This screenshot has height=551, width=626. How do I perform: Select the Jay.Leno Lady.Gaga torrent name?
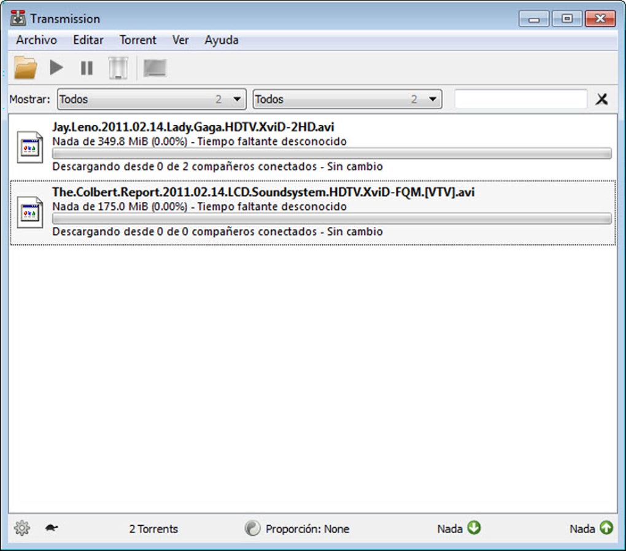click(193, 127)
